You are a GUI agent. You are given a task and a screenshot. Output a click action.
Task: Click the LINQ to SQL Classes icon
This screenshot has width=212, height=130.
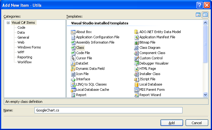[x=73, y=84]
